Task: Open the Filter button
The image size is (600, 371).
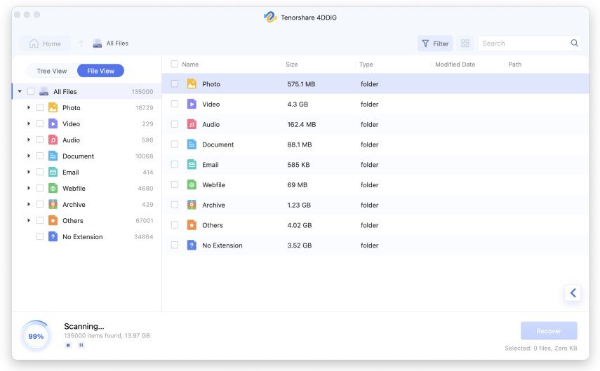Action: click(x=434, y=43)
